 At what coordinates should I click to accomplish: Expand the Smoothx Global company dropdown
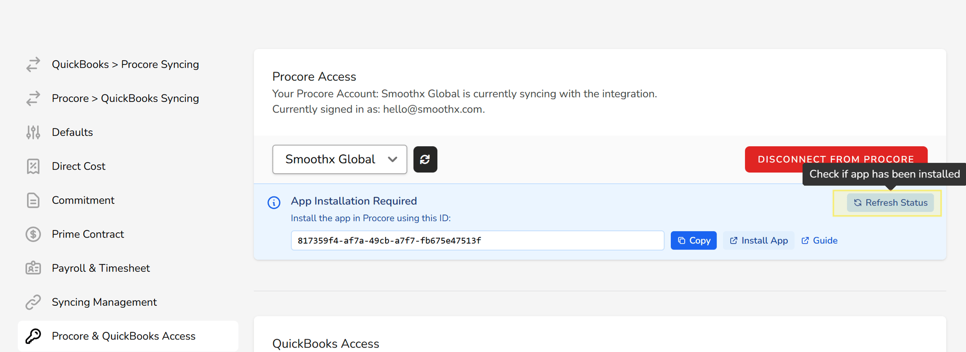339,159
